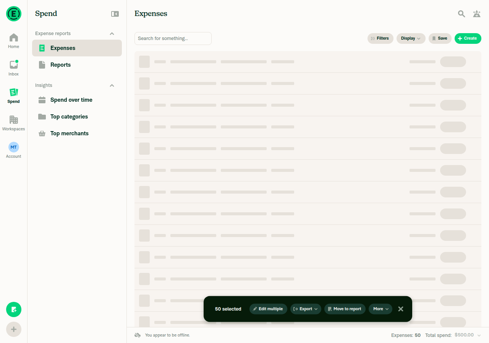
Task: Open Top merchants insight
Action: click(77, 133)
